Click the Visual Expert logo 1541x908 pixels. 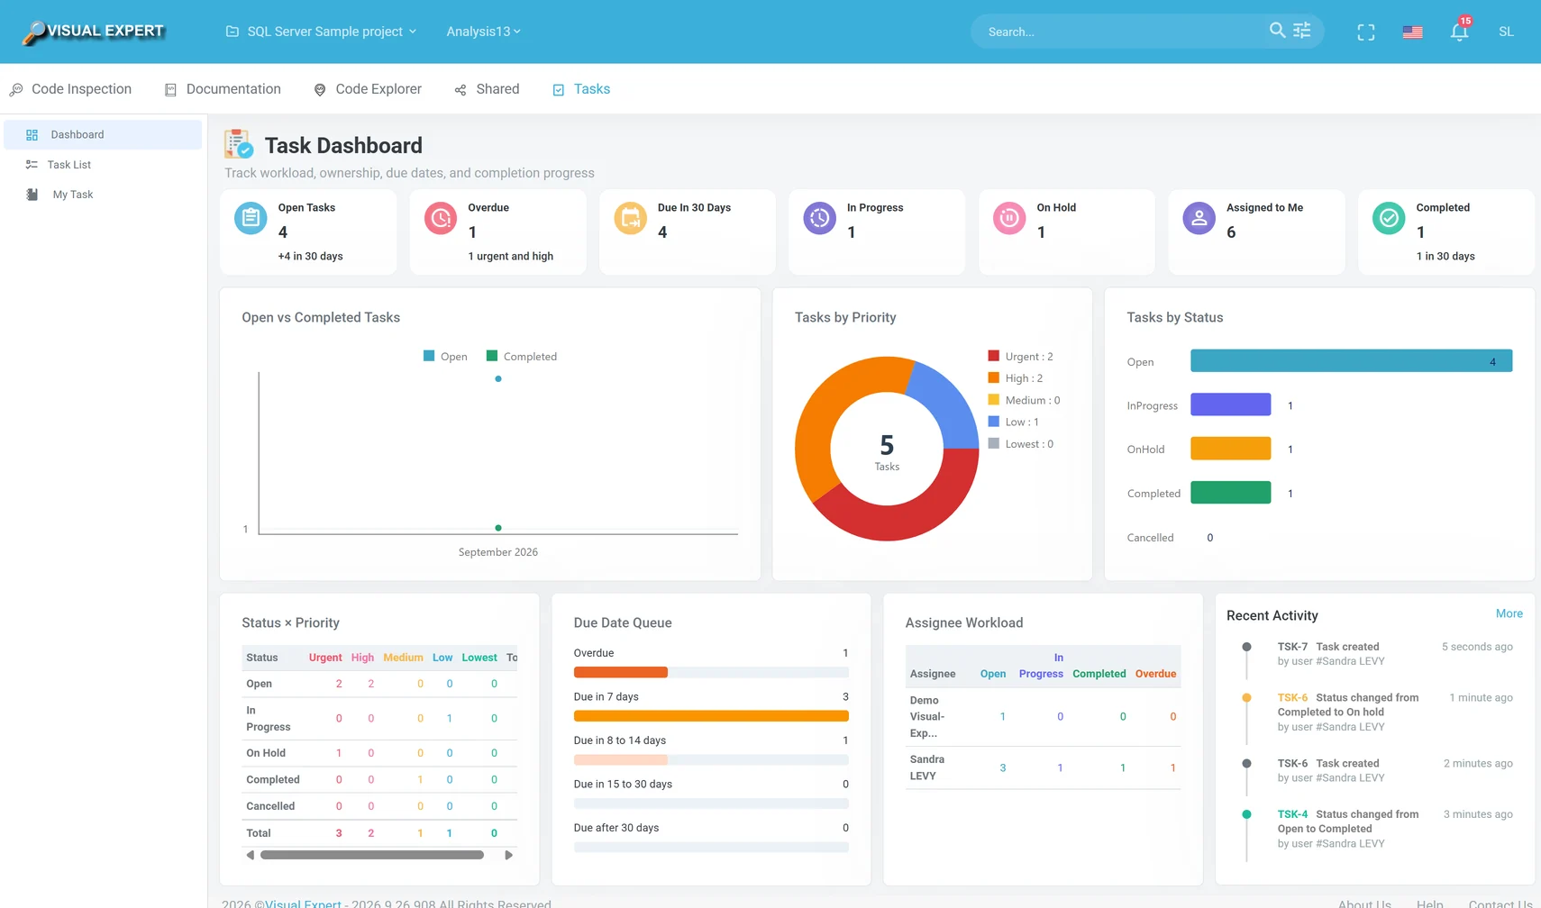pyautogui.click(x=94, y=32)
